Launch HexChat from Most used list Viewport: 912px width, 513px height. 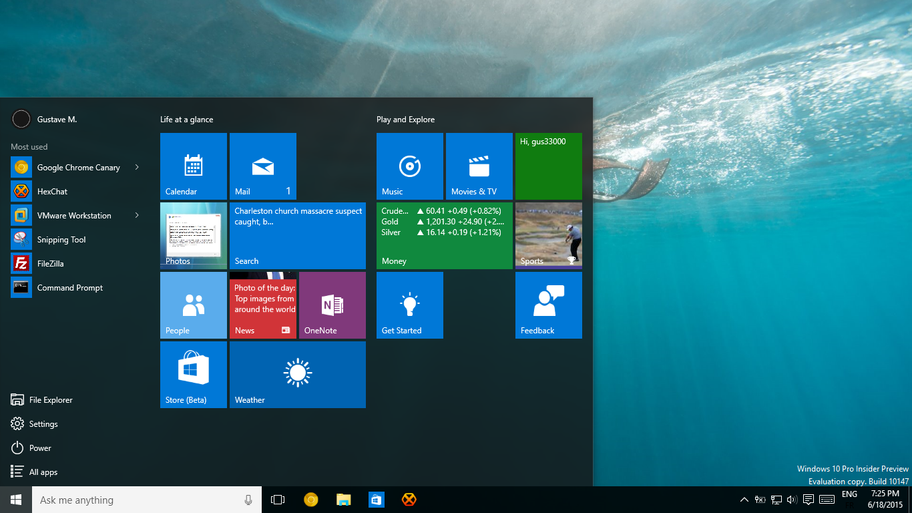click(x=52, y=192)
